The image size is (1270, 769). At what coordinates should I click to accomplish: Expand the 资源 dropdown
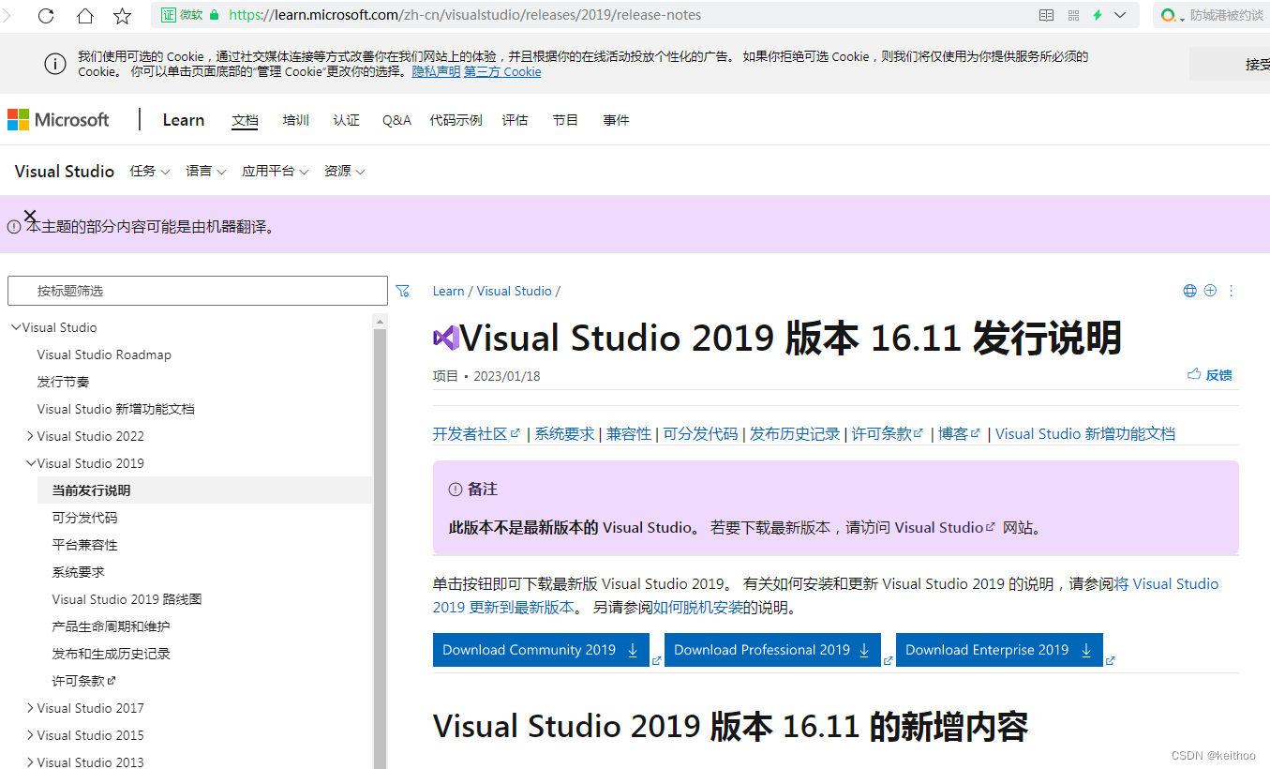(345, 171)
